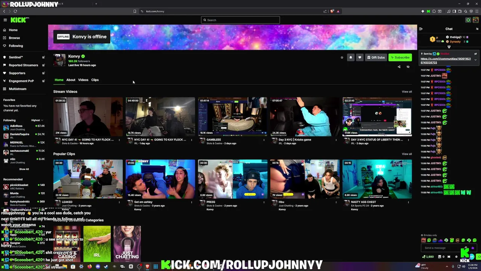Screen dimensions: 481x271
Task: Toggle the crossed-eye hide icon below Subscribe
Action: pyautogui.click(x=408, y=67)
